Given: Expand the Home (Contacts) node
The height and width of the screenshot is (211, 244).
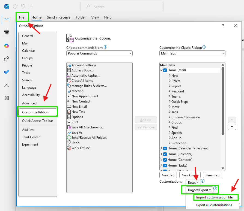Looking at the screenshot, I should click(161, 160).
